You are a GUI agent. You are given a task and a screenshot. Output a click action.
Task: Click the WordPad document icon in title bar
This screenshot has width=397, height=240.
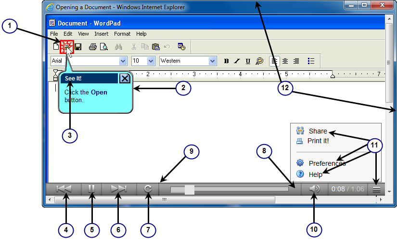tap(52, 23)
